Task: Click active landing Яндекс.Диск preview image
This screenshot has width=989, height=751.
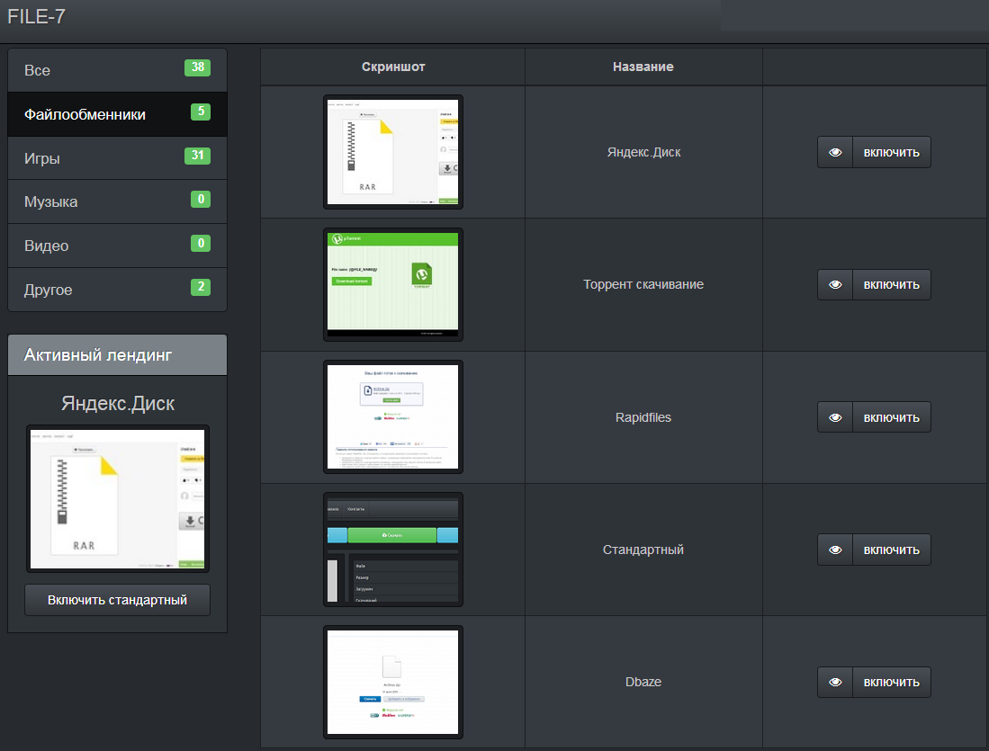Action: pyautogui.click(x=117, y=498)
